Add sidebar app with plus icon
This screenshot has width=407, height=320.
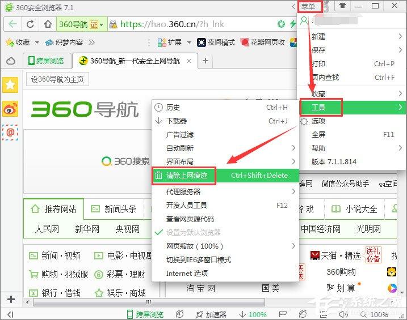point(11,299)
